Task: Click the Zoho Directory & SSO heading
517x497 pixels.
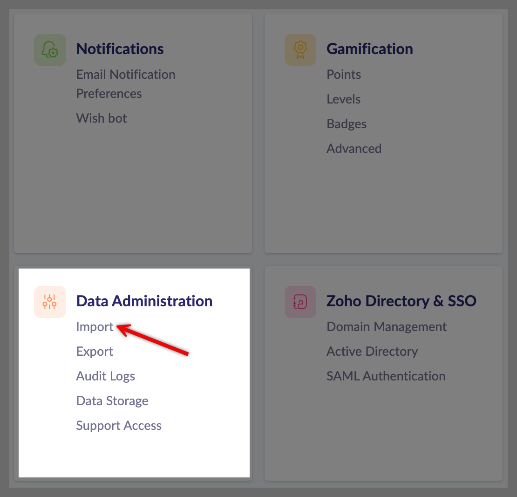Action: (x=401, y=301)
